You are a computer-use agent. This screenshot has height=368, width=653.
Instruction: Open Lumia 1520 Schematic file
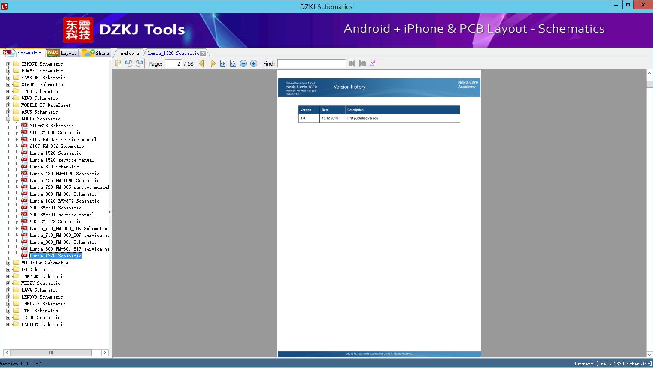coord(55,153)
